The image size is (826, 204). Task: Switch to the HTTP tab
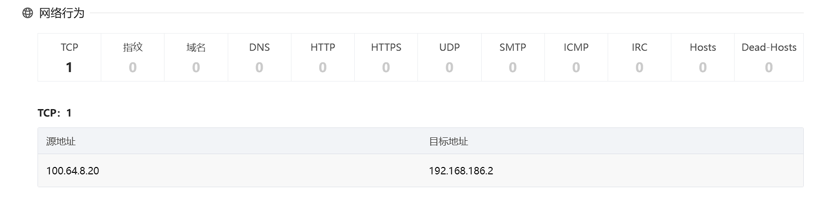[323, 57]
